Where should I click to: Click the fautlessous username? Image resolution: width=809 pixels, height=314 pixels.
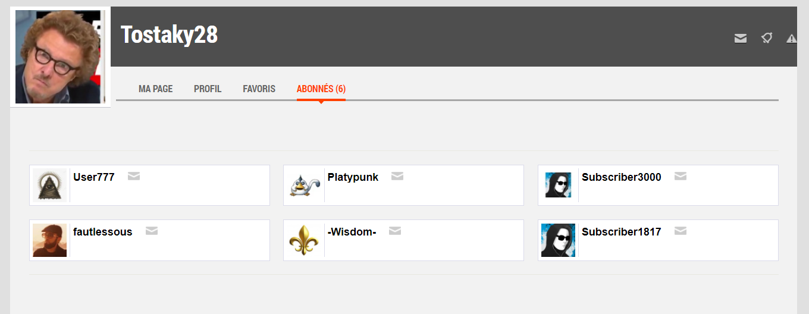(x=103, y=232)
